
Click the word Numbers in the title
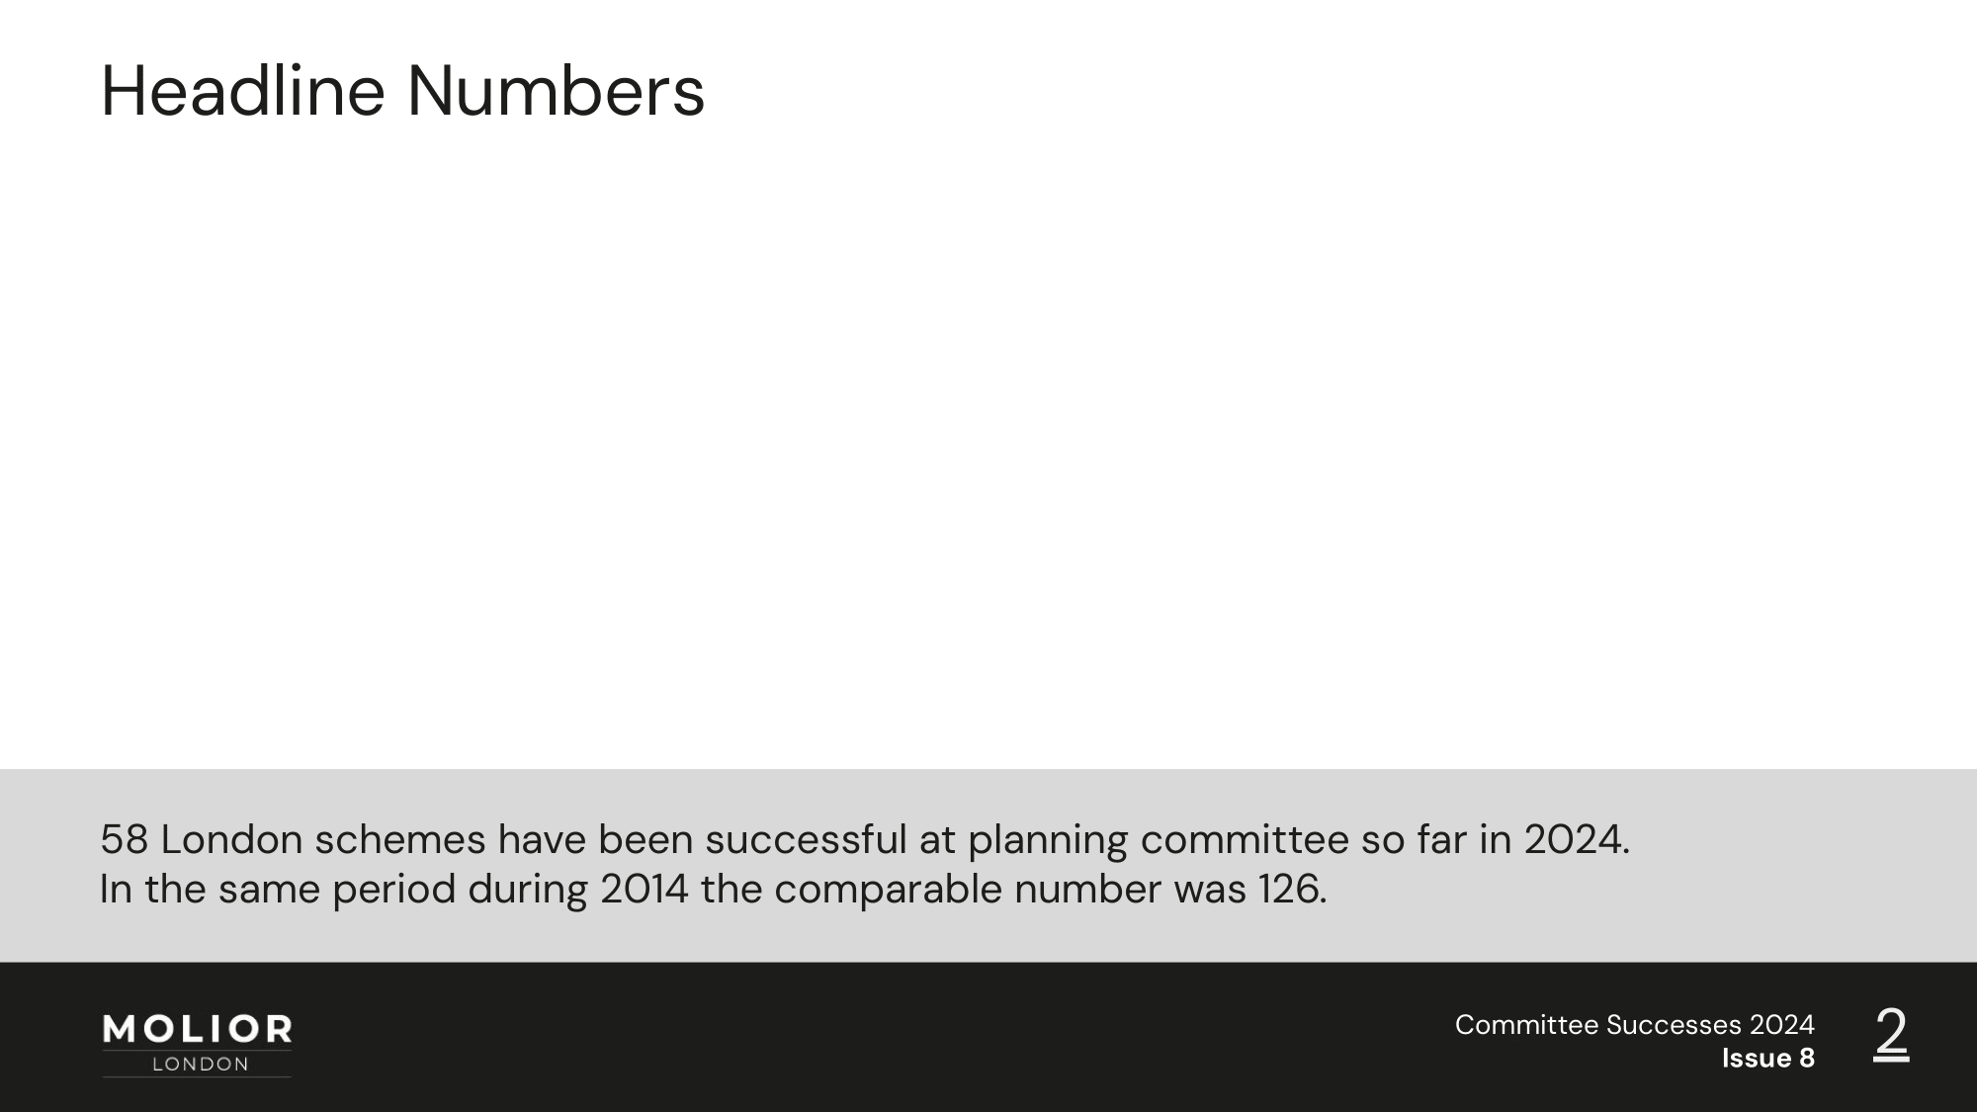556,91
